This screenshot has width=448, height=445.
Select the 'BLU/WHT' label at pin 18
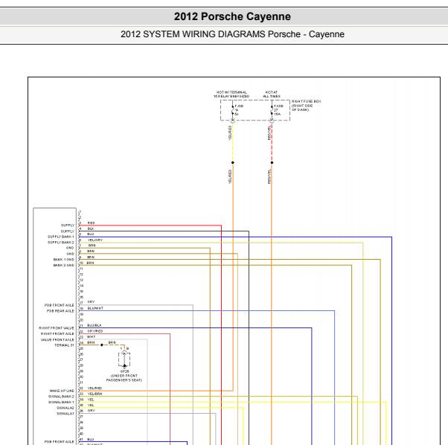95,308
